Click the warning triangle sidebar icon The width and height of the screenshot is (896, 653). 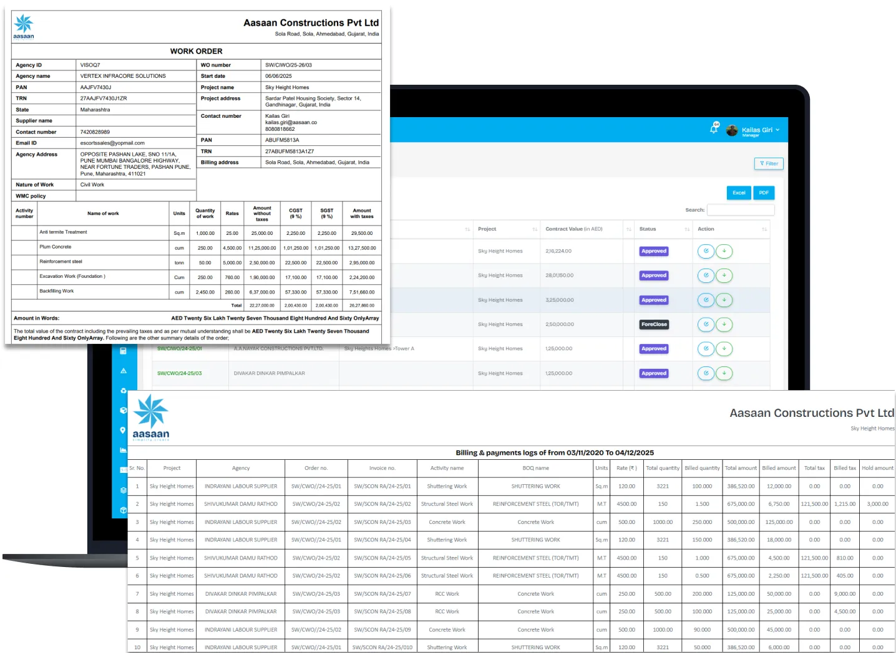click(x=123, y=371)
